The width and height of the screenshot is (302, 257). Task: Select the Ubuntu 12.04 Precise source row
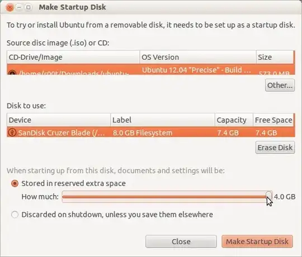(x=151, y=70)
